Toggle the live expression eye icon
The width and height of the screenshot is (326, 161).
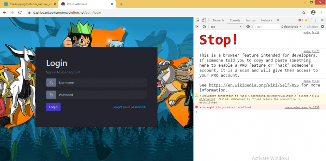point(248,27)
